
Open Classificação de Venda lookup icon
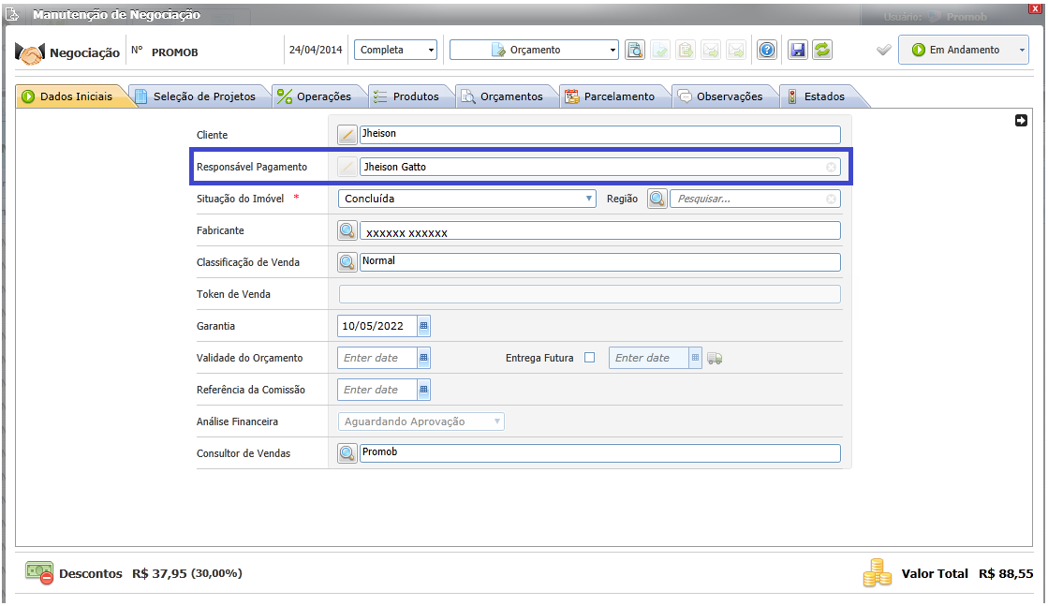[347, 262]
